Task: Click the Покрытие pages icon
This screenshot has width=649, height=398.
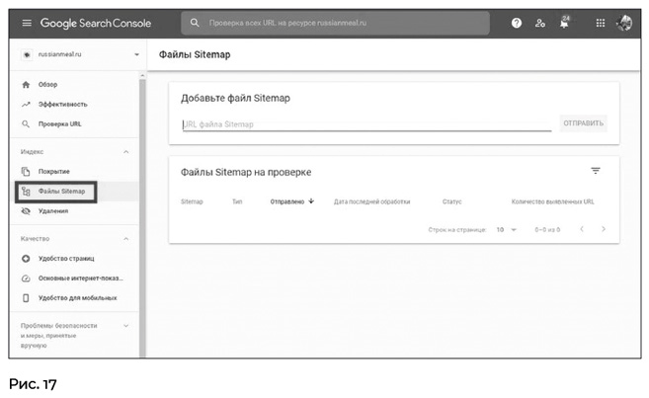Action: point(26,171)
